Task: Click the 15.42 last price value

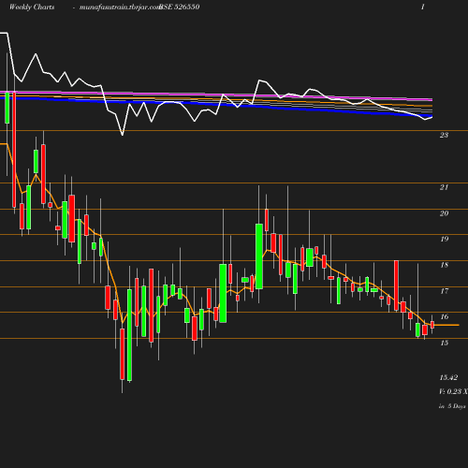Action: (x=448, y=377)
